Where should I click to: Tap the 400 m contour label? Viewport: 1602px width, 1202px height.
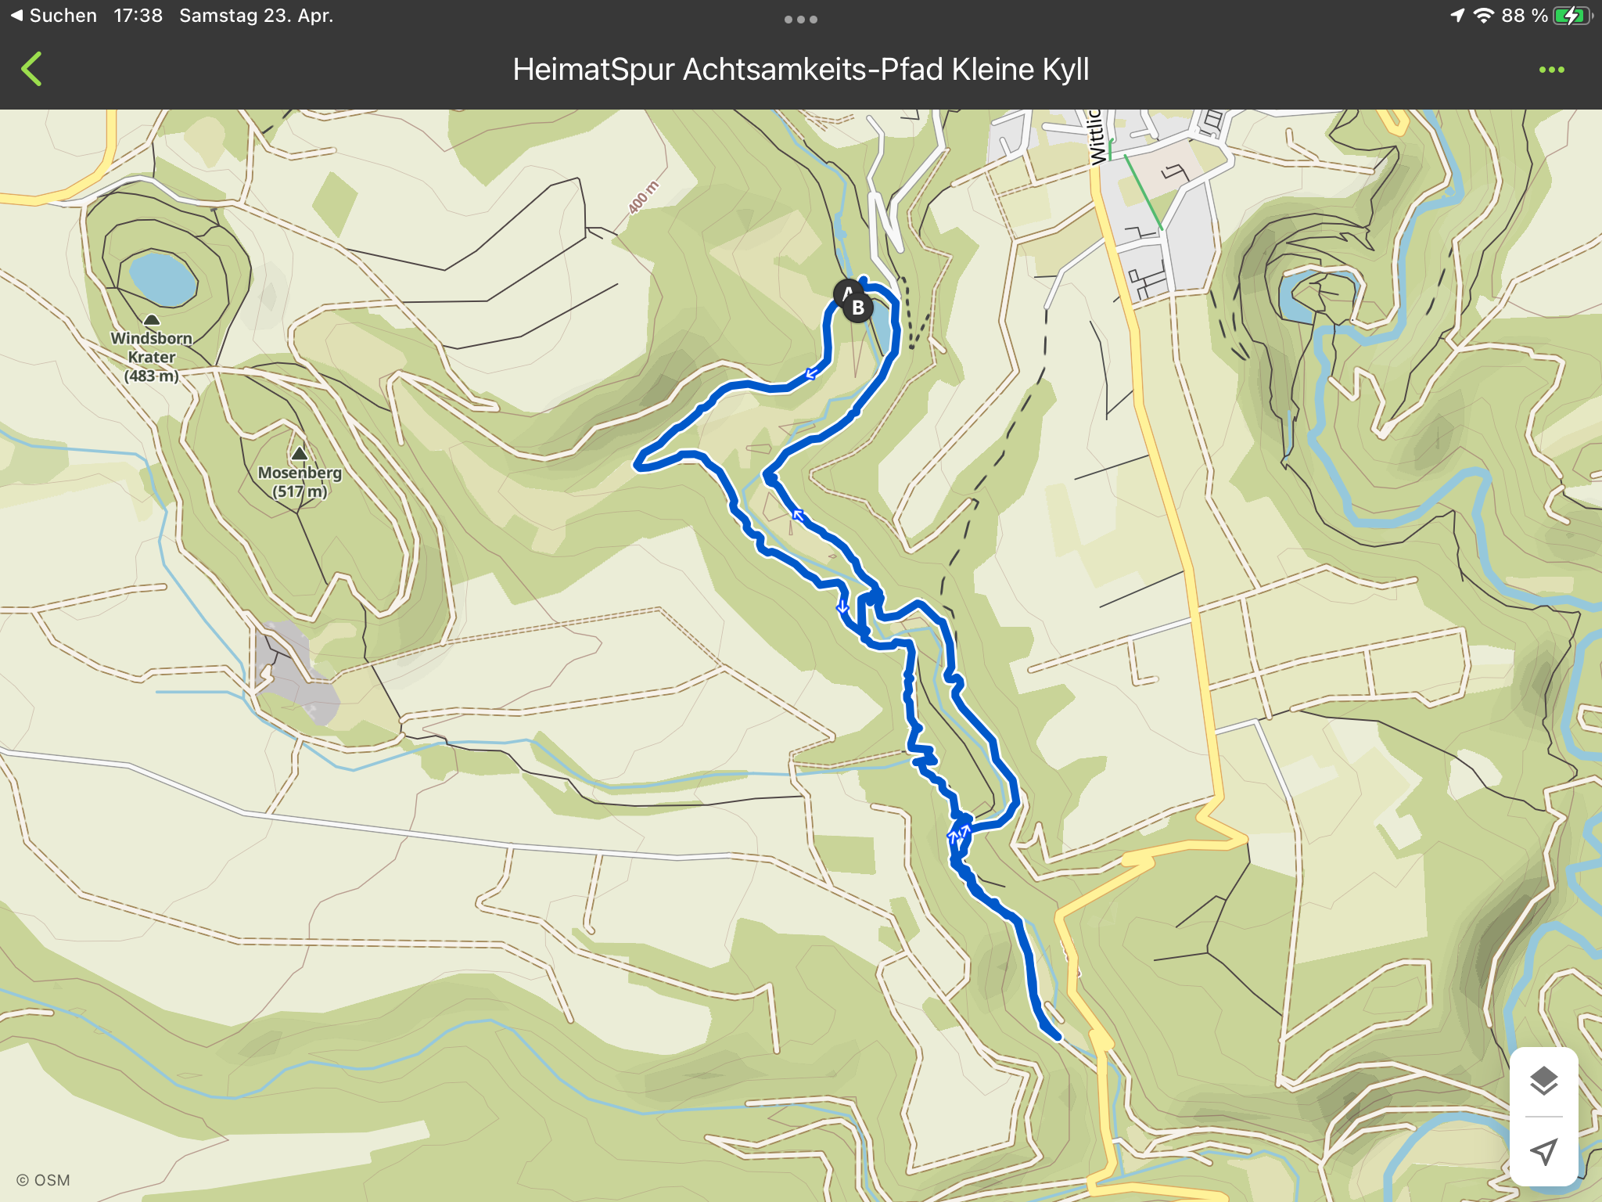click(644, 196)
